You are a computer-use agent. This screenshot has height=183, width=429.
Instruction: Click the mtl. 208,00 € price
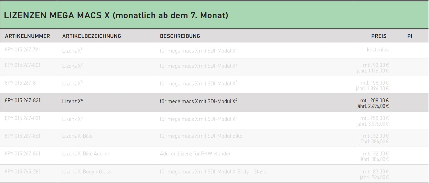click(x=374, y=100)
